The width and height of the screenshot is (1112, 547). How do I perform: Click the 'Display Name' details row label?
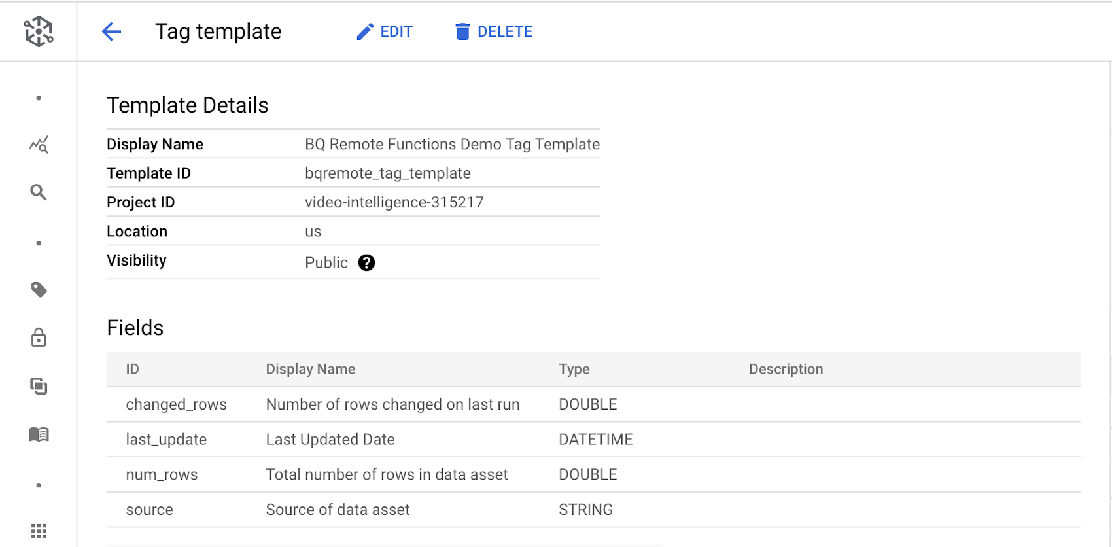click(155, 144)
